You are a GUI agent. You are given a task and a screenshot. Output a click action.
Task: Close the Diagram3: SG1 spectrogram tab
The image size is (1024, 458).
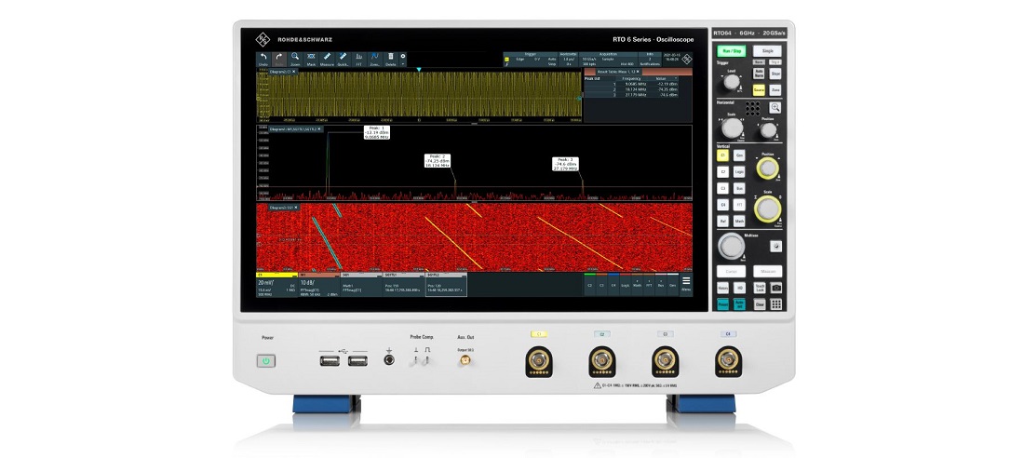pos(296,207)
